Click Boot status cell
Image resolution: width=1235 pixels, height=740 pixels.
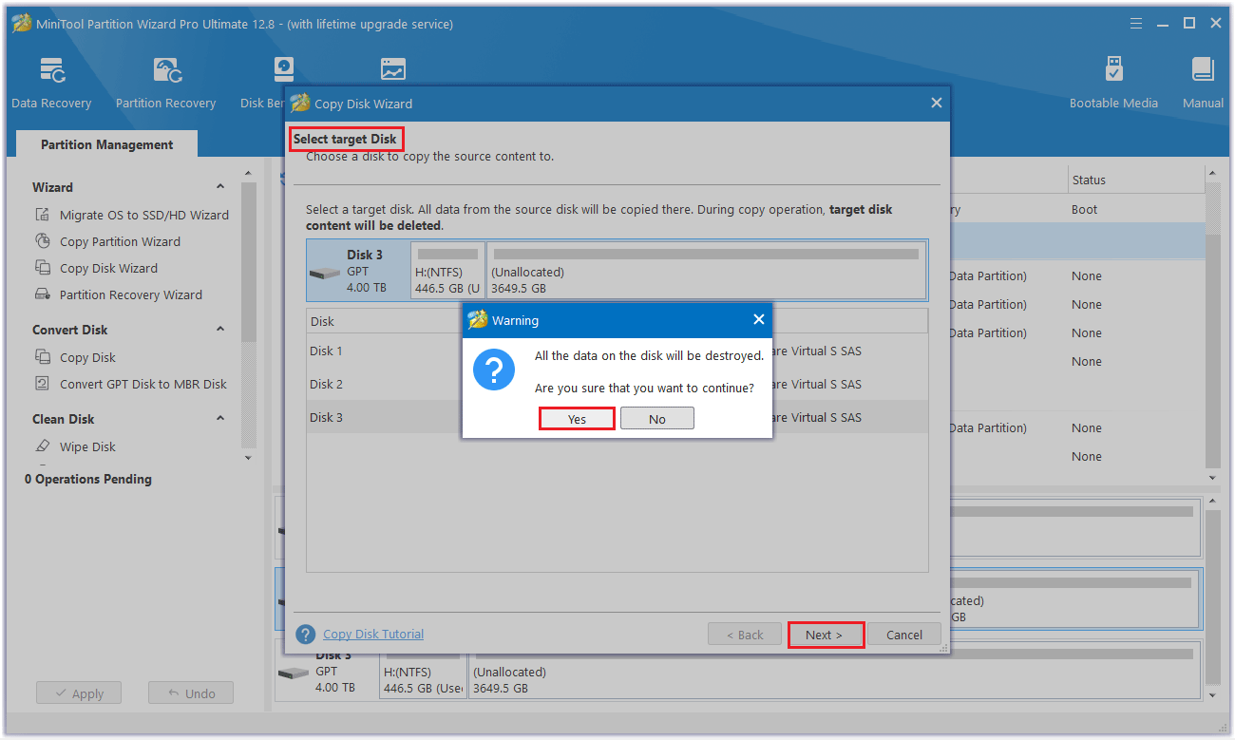[x=1084, y=209]
